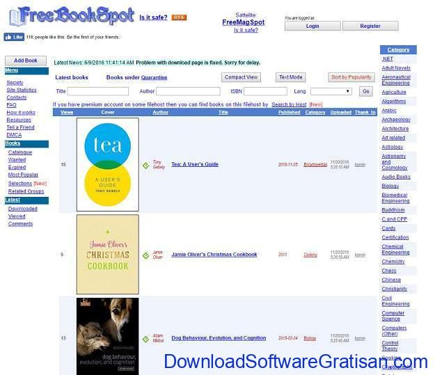435x375 pixels.
Task: Open the FAQ menu item
Action: [x=11, y=105]
